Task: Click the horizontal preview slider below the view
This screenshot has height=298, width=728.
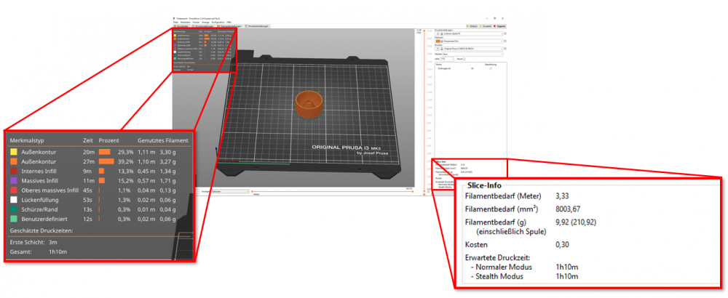Action: [x=333, y=190]
